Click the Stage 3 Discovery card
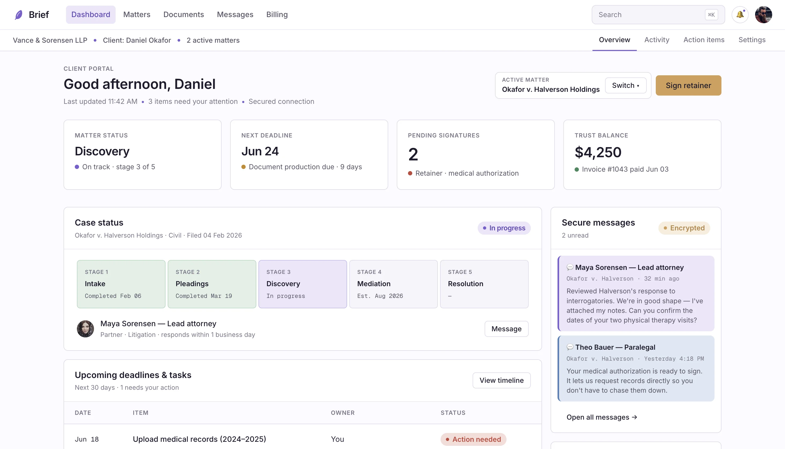 click(x=303, y=284)
